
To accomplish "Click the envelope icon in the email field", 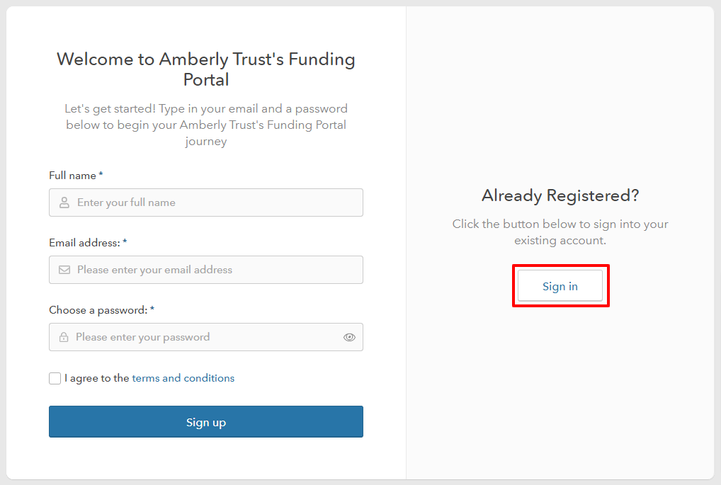I will [x=64, y=270].
